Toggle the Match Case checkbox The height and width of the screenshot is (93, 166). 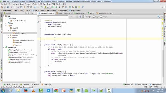tap(83, 17)
